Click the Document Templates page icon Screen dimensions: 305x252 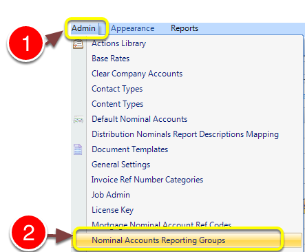[78, 149]
